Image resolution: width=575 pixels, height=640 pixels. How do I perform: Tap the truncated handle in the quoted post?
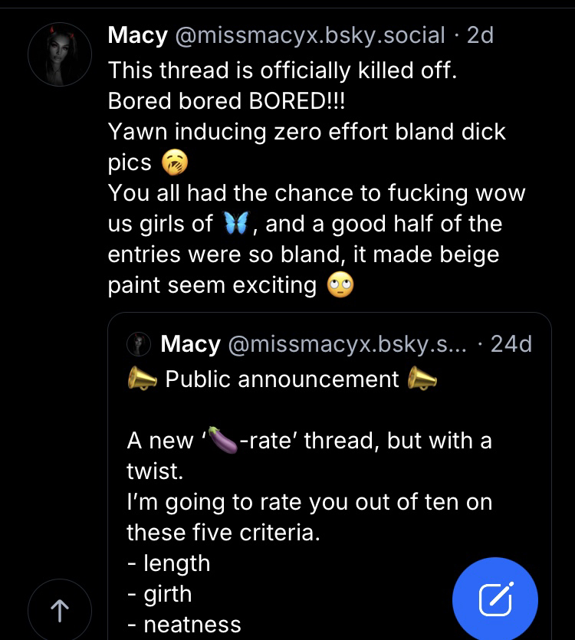347,344
